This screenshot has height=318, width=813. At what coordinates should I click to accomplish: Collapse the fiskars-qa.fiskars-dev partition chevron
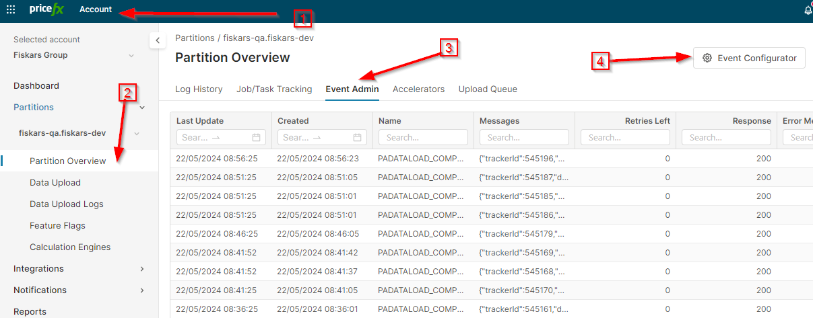pos(137,133)
